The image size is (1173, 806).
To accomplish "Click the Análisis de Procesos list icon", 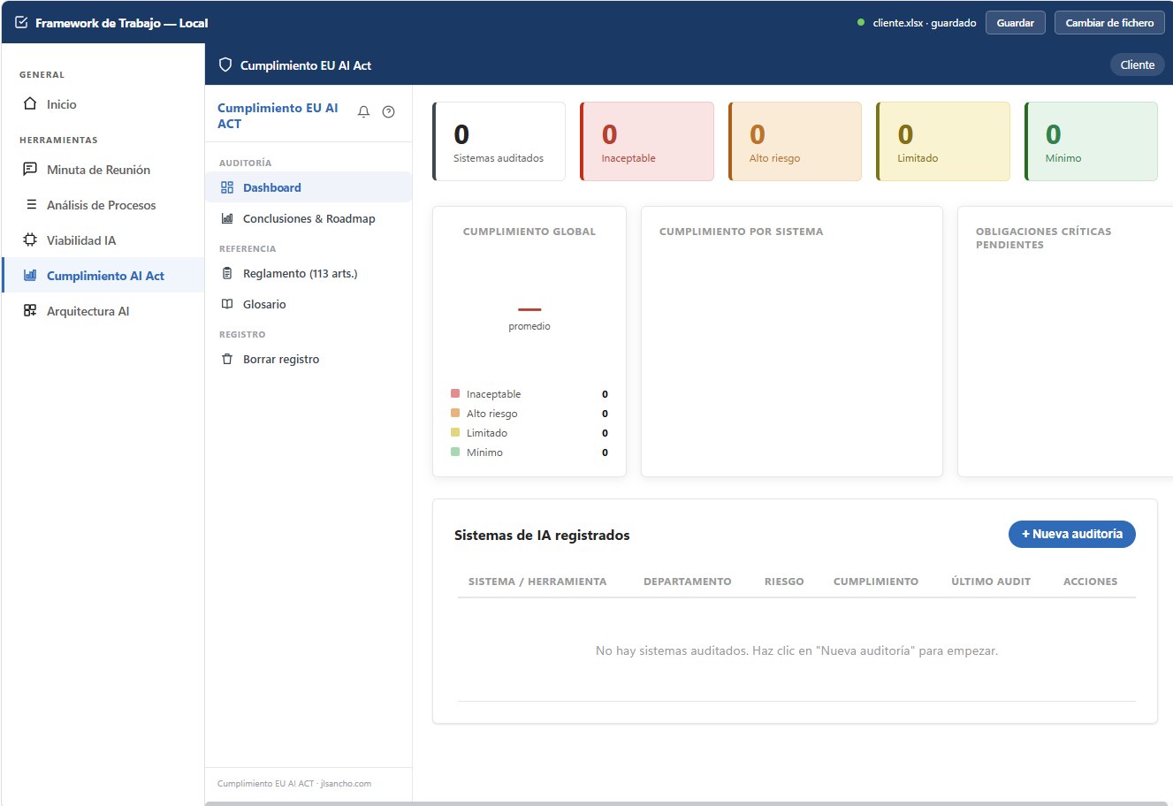I will [x=31, y=205].
